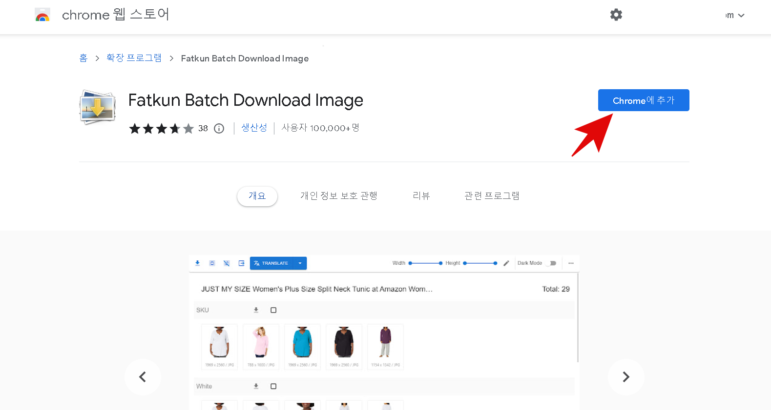Image resolution: width=771 pixels, height=410 pixels.
Task: Click the 'Total: 29' text
Action: [x=556, y=289]
